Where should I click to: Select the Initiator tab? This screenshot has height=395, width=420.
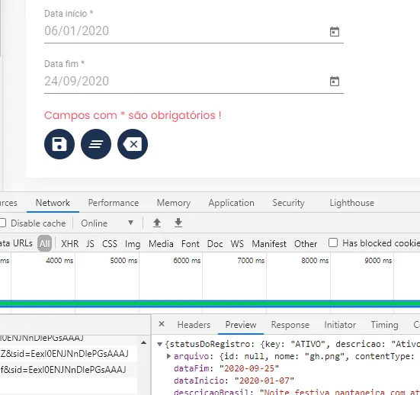340,325
